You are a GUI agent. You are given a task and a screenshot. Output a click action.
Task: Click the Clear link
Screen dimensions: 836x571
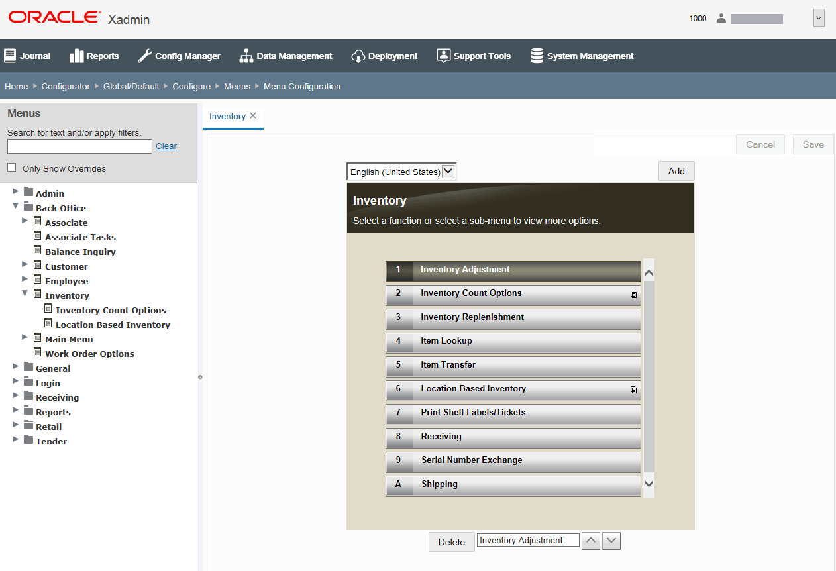(166, 146)
